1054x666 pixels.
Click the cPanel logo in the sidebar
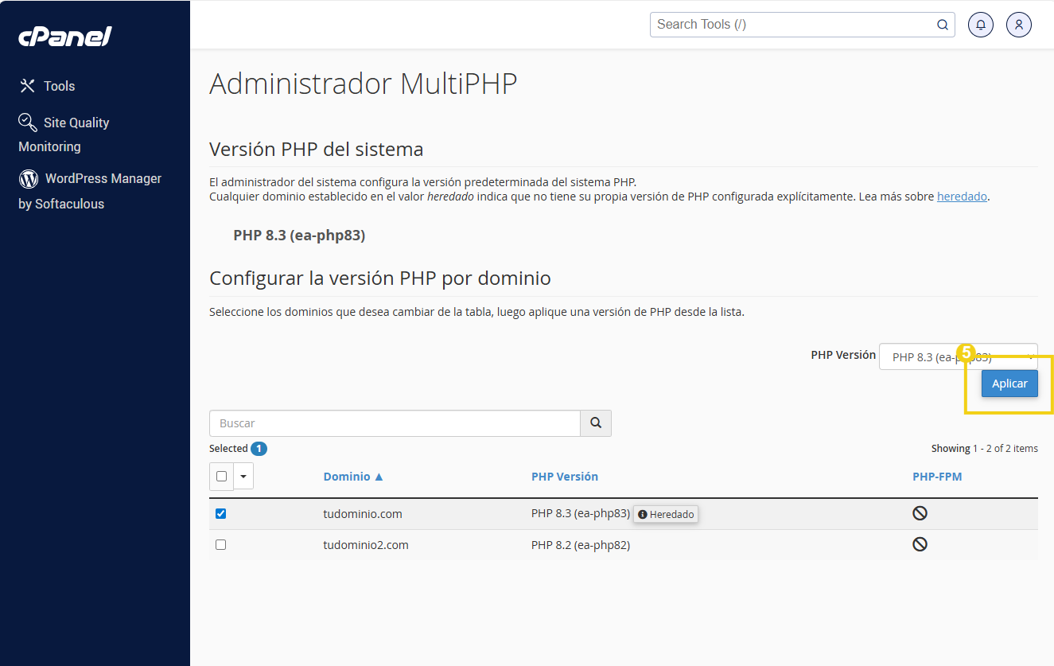coord(64,36)
